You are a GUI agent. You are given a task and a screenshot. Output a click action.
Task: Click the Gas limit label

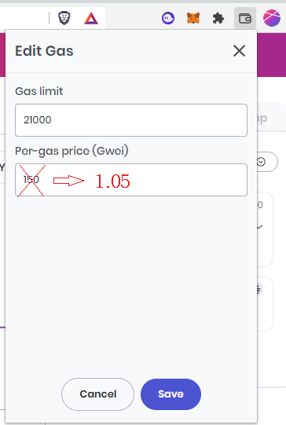[x=39, y=91]
